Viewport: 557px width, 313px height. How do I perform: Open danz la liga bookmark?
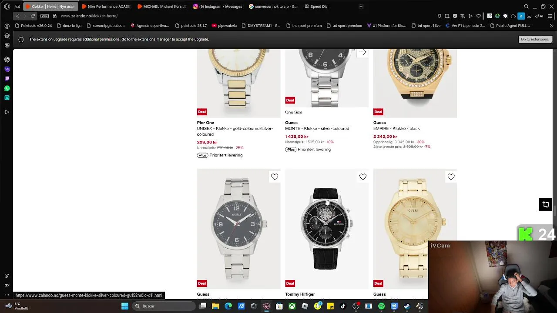point(69,26)
